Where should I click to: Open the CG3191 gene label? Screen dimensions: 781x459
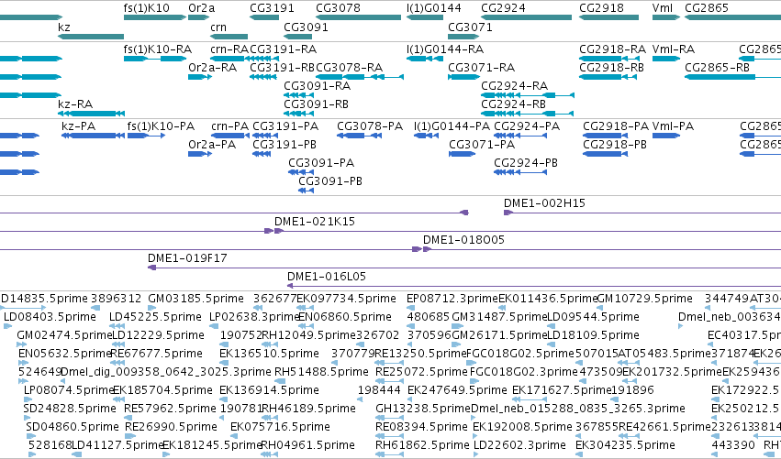click(x=272, y=8)
